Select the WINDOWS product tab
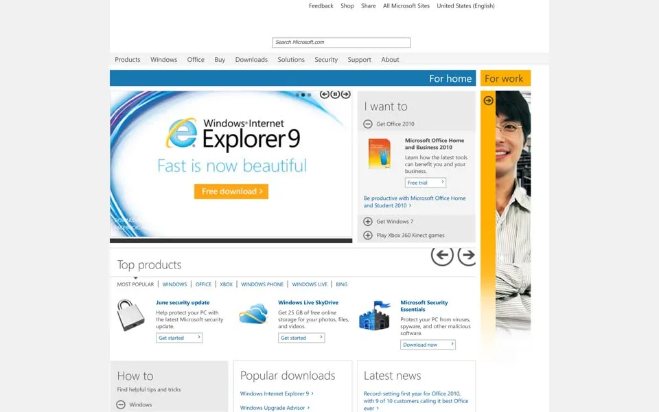Viewport: 659px width, 412px height. pyautogui.click(x=174, y=284)
